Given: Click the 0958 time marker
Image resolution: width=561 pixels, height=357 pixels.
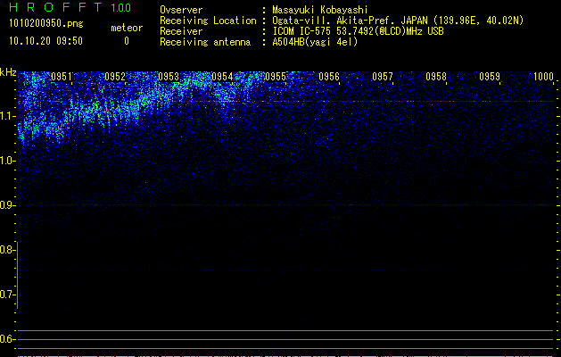Looking at the screenshot, I should 436,77.
